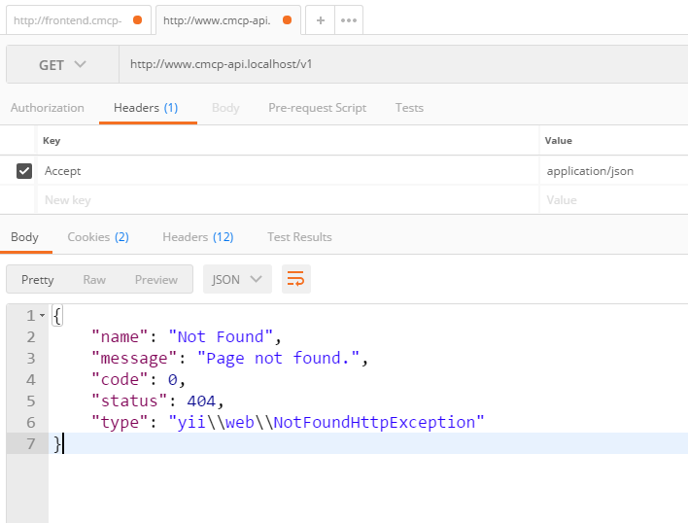Switch response view to Raw
This screenshot has height=523, width=688.
(94, 280)
